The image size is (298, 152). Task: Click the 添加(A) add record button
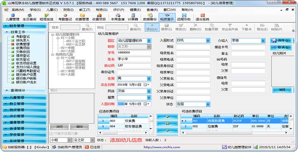[x=152, y=27]
